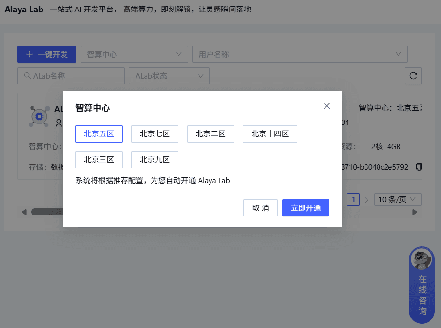Click the horizontal scrollbar thumb
441x328 pixels.
47,212
